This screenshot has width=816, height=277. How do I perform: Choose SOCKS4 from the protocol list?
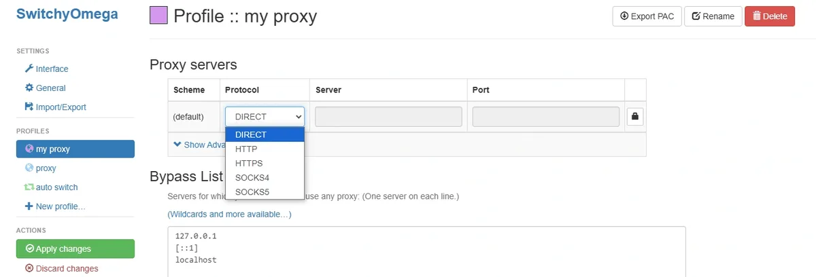pos(265,177)
